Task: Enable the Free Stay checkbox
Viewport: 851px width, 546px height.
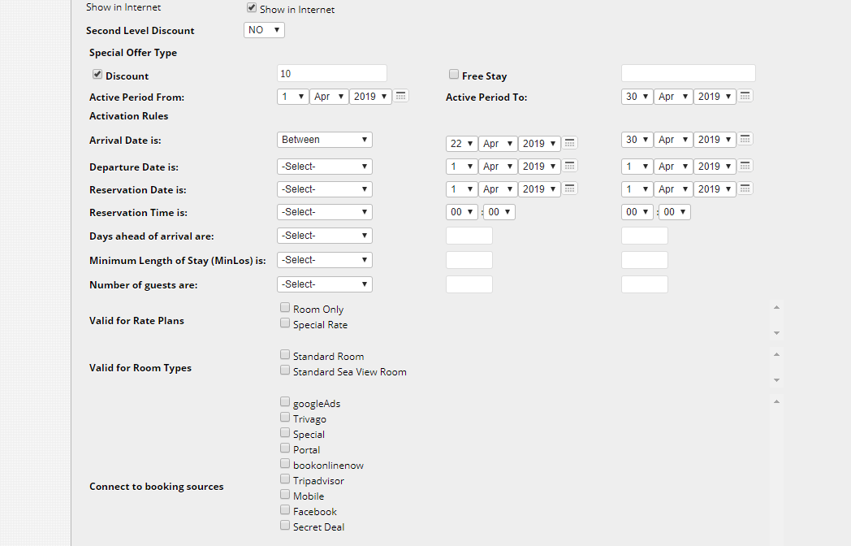Action: pyautogui.click(x=454, y=74)
